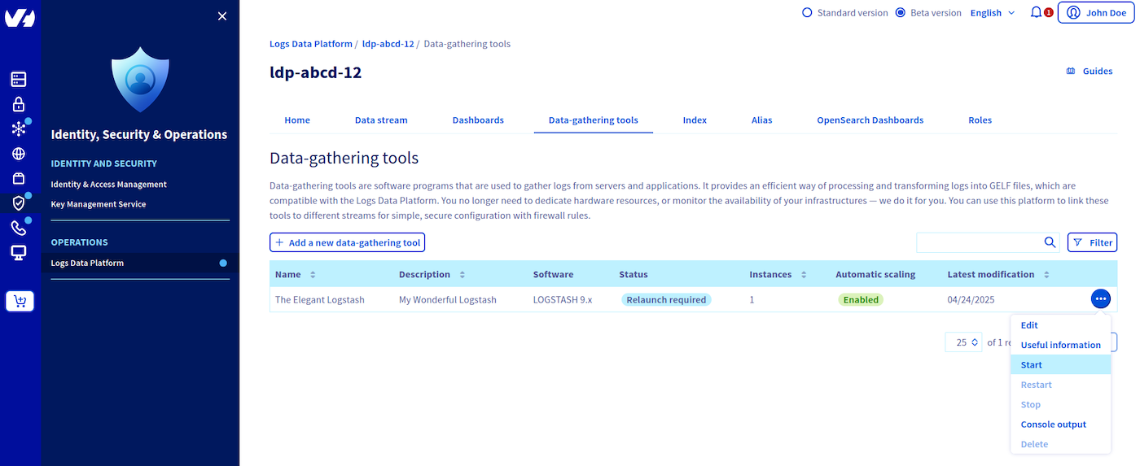Select the Beta version radio button
1140x466 pixels.
click(x=900, y=13)
